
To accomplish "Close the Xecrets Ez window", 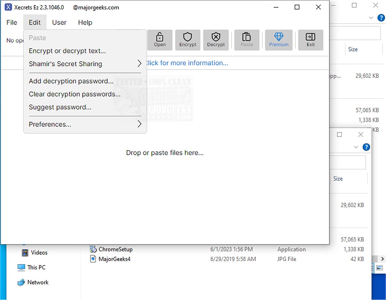I will click(x=318, y=7).
